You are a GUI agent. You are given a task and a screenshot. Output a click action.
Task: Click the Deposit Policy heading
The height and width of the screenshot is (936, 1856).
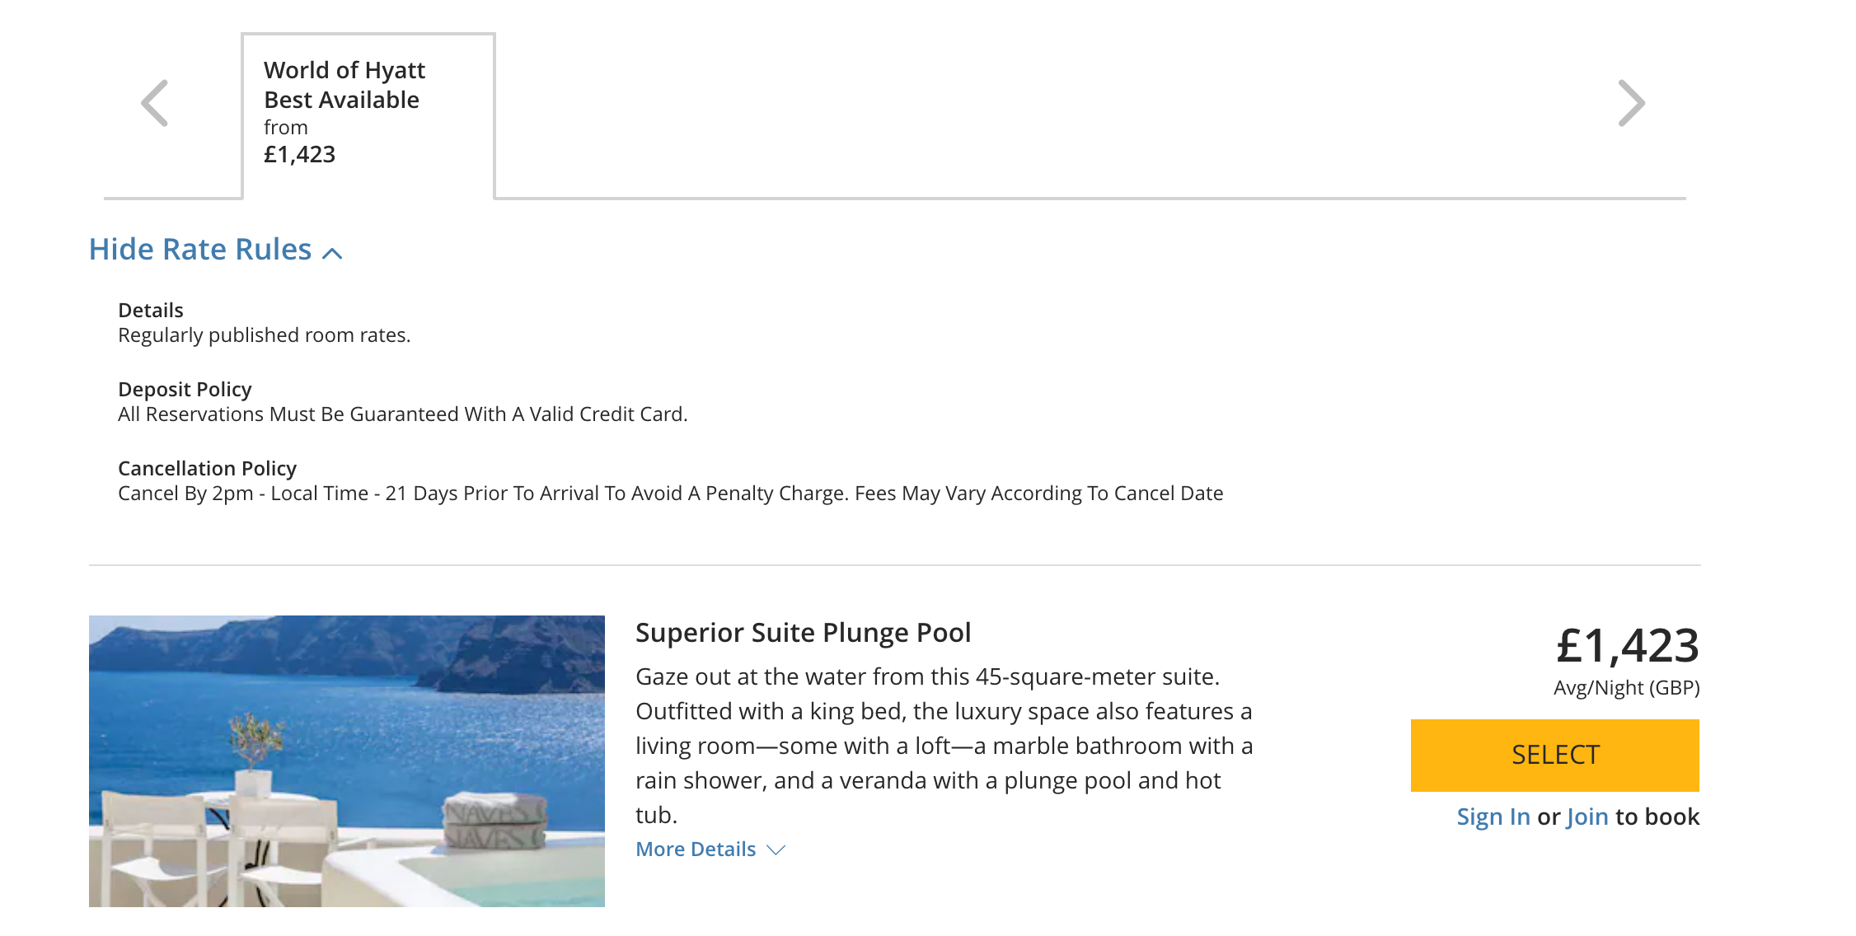tap(185, 390)
